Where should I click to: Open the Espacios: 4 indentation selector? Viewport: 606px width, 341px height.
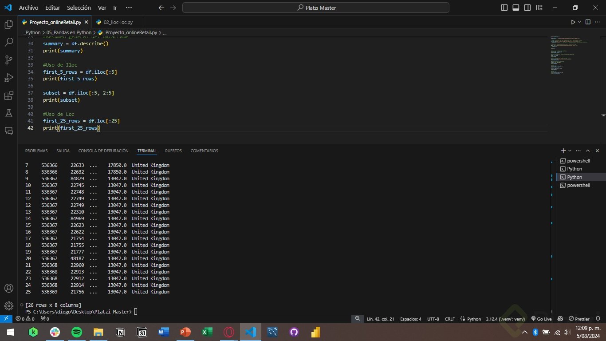pyautogui.click(x=411, y=319)
